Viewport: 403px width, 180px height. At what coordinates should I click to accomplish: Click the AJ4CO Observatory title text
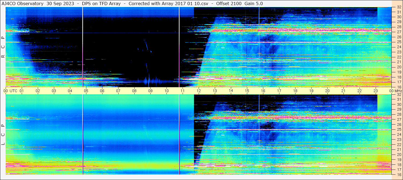(x=23, y=3)
